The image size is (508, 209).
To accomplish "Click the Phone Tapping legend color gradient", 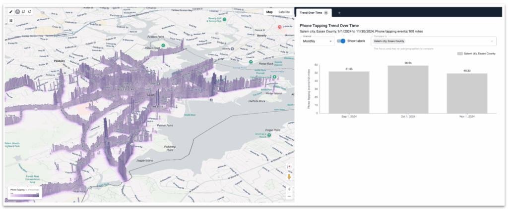I will pyautogui.click(x=24, y=196).
